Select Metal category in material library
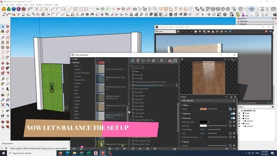The height and width of the screenshot is (156, 277). [x=76, y=107]
